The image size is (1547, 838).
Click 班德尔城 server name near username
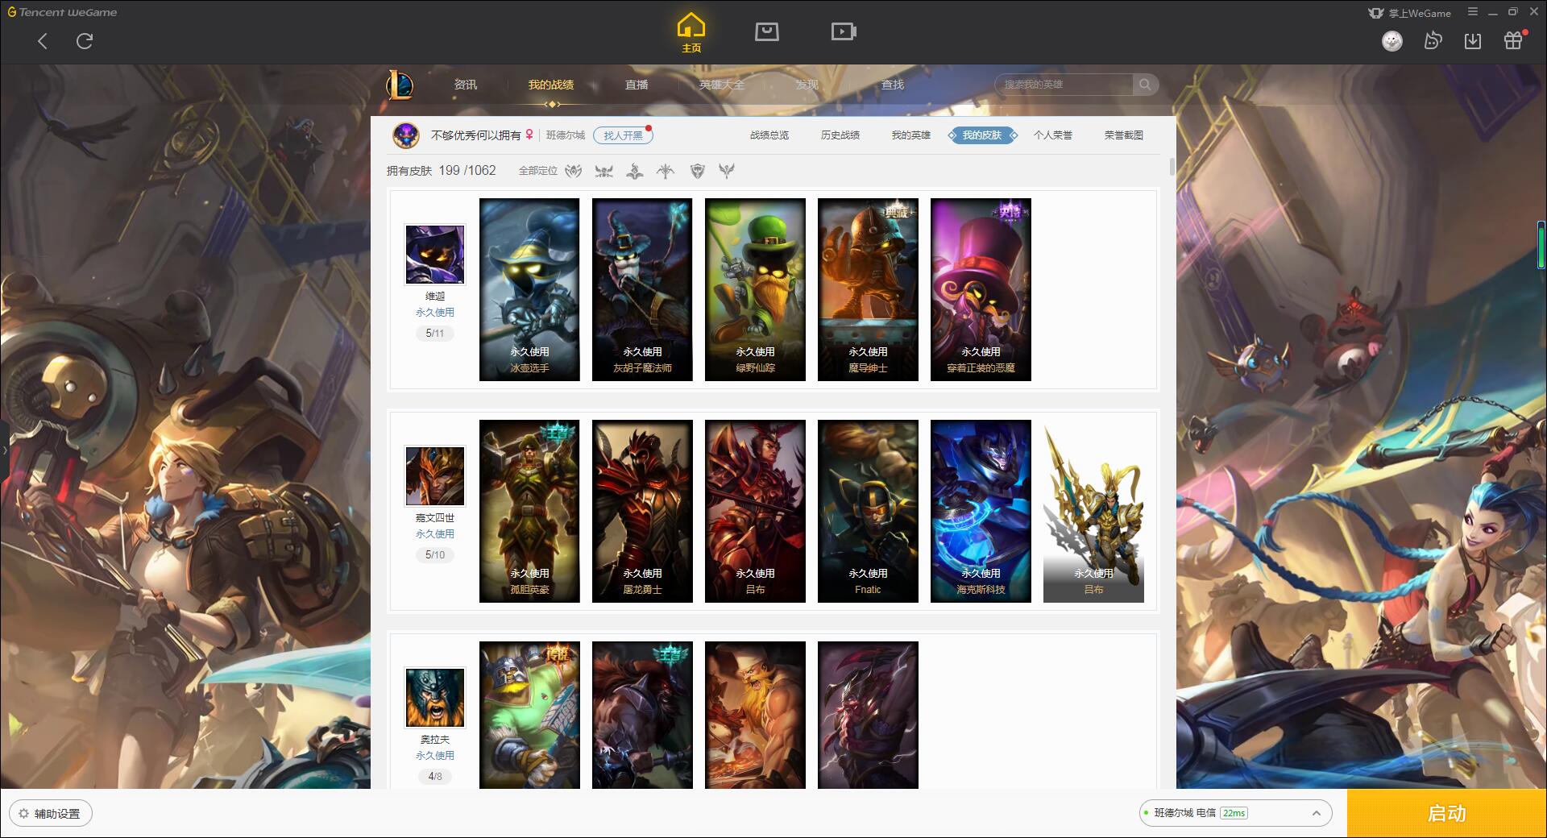tap(566, 135)
